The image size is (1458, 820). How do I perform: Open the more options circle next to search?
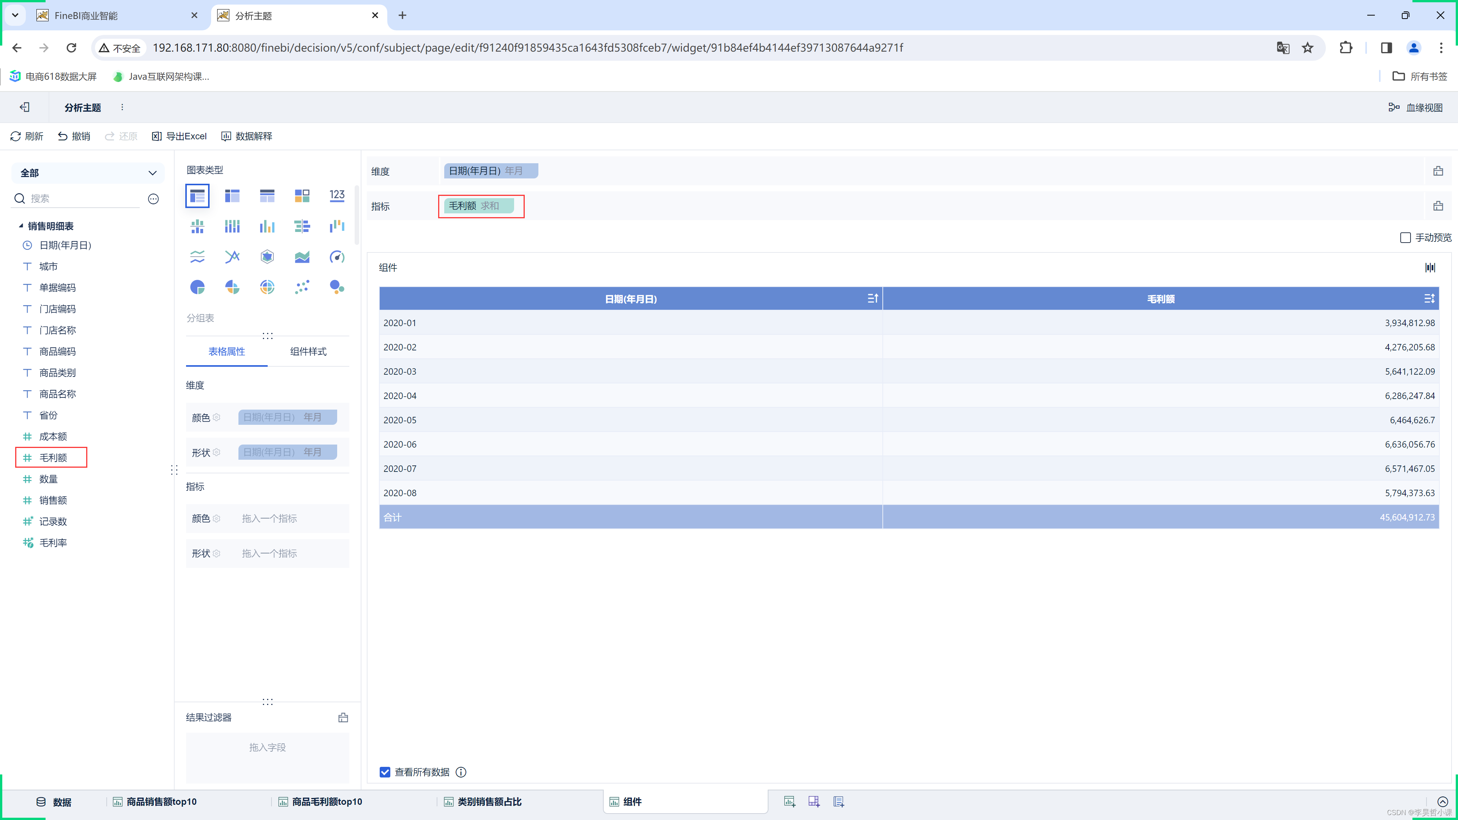click(x=153, y=199)
